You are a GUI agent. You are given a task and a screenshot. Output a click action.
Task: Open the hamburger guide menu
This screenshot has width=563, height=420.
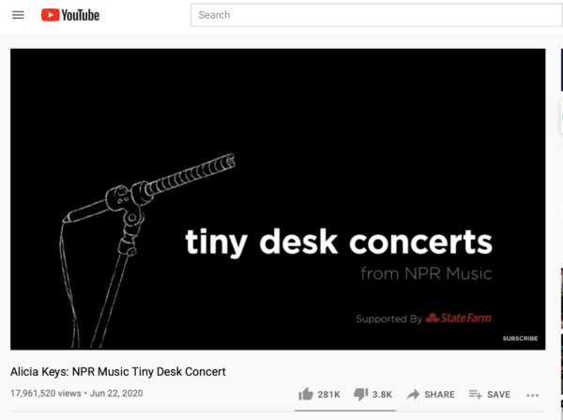point(18,15)
